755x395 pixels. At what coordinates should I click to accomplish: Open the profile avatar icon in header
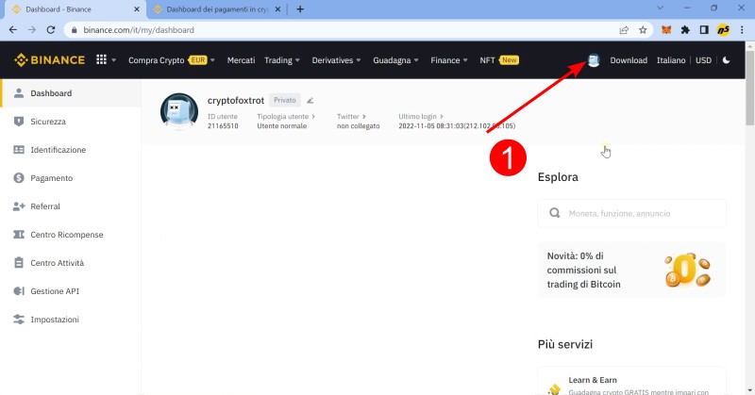[594, 60]
